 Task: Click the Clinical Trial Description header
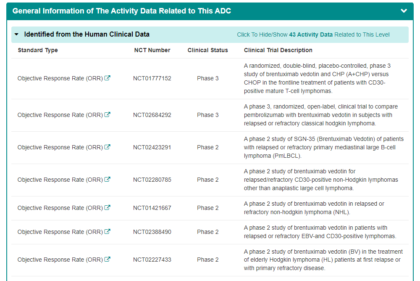[278, 50]
